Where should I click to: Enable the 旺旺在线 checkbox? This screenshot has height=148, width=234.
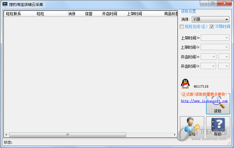coord(182,27)
